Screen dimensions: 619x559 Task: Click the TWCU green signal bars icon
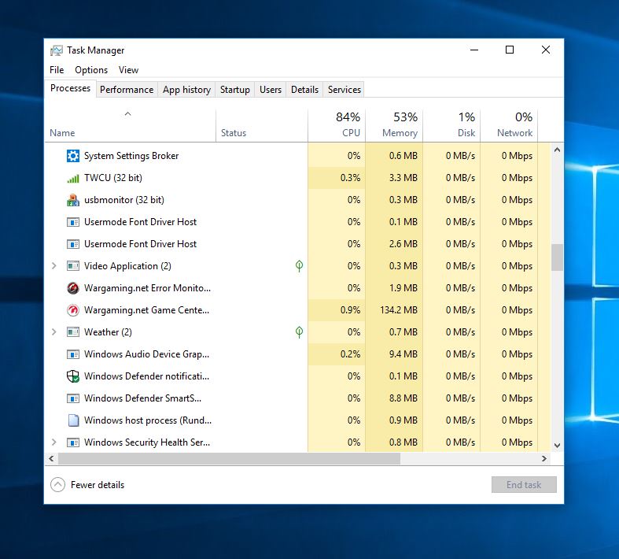73,178
